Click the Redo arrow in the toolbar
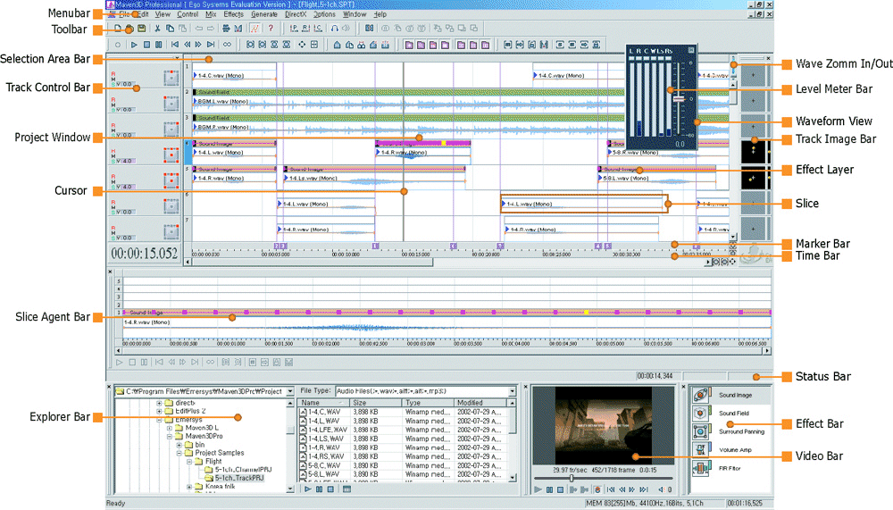Screen dimensions: 893x510 [x=211, y=28]
